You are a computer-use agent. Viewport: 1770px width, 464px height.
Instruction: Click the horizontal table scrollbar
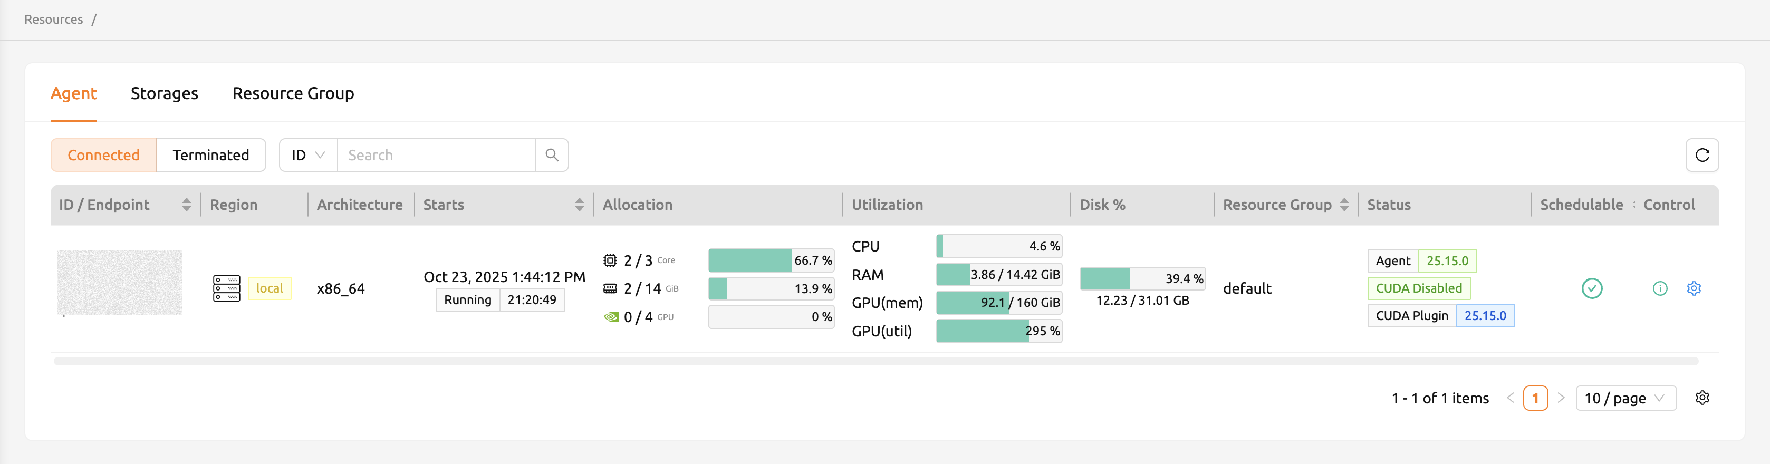coord(876,362)
